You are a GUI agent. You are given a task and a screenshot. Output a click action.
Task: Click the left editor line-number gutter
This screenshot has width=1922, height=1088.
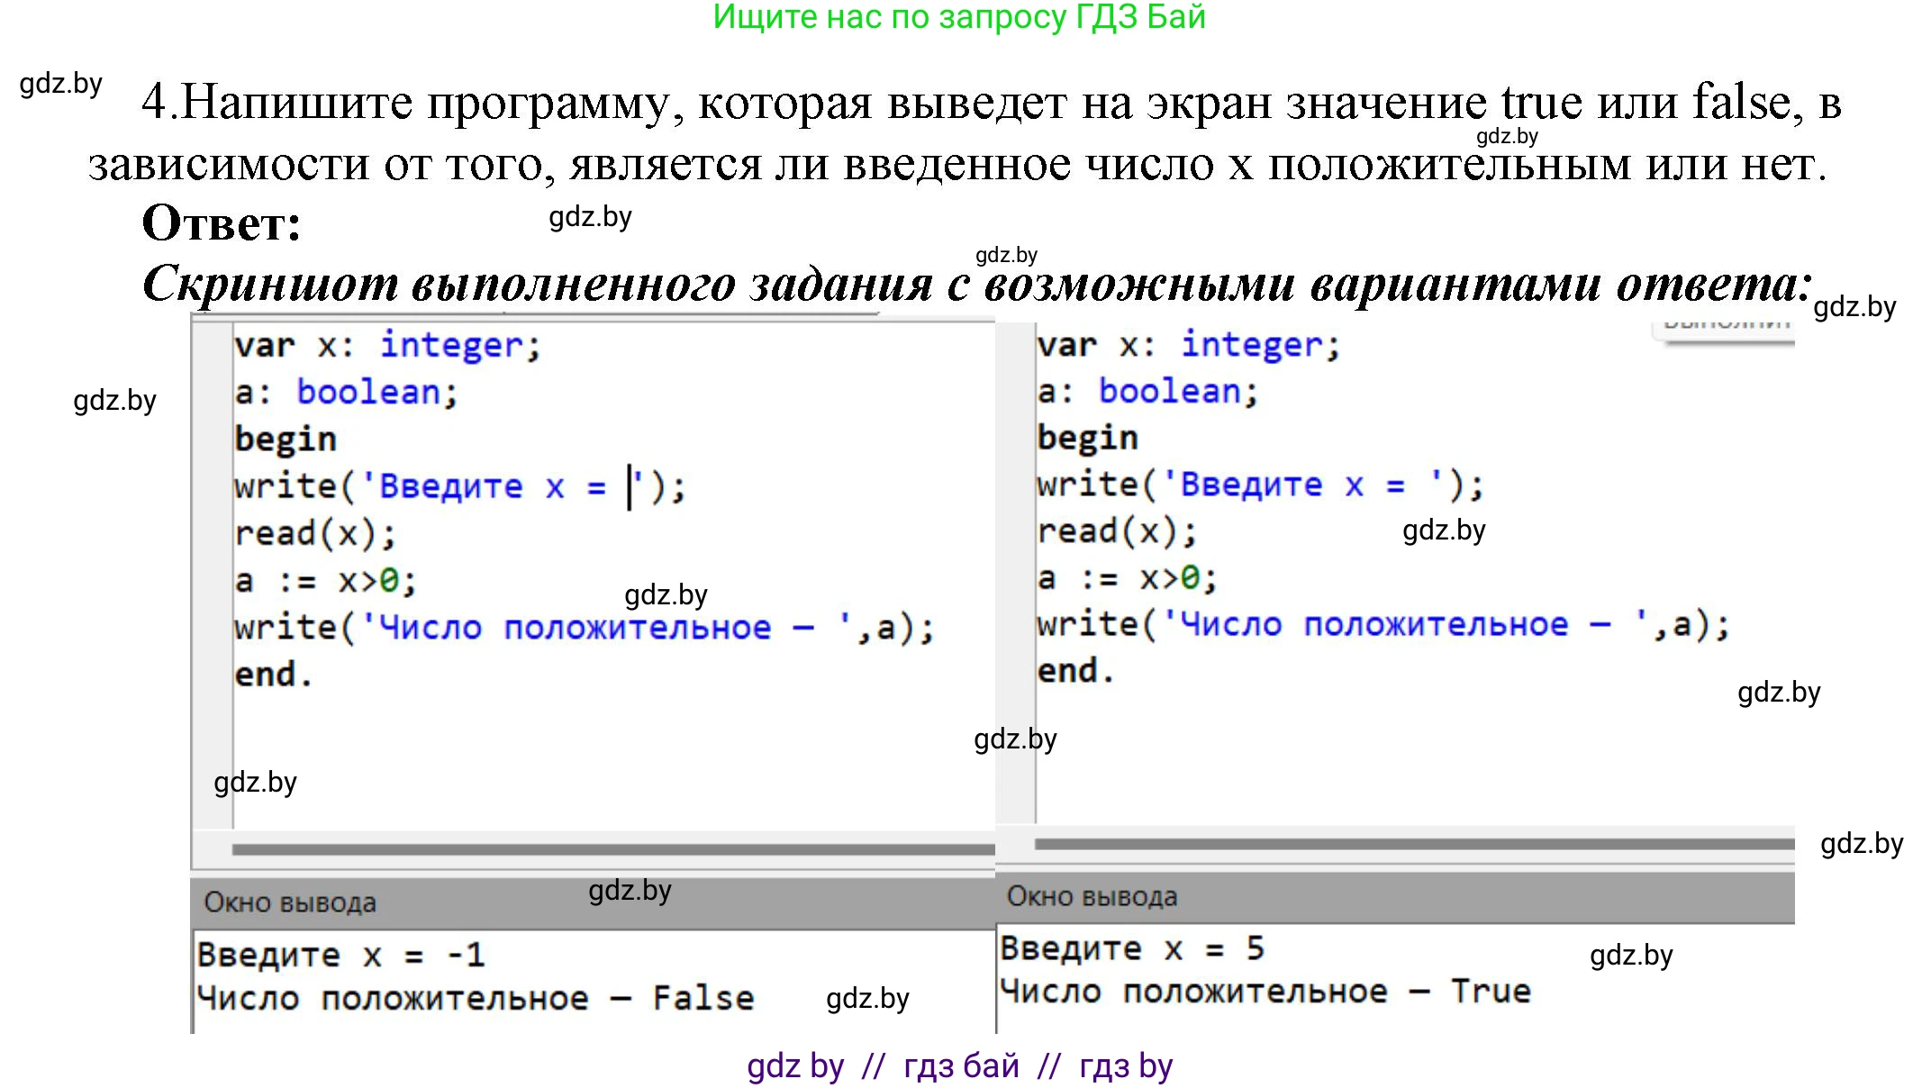tap(213, 576)
